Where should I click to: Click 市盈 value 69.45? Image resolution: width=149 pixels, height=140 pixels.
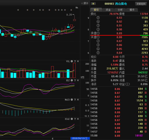[x=115, y=76]
